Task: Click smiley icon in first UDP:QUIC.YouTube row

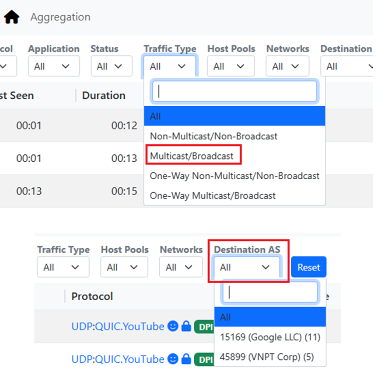Action: [x=173, y=326]
